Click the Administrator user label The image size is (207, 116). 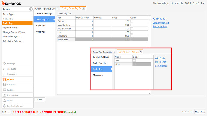[187, 112]
